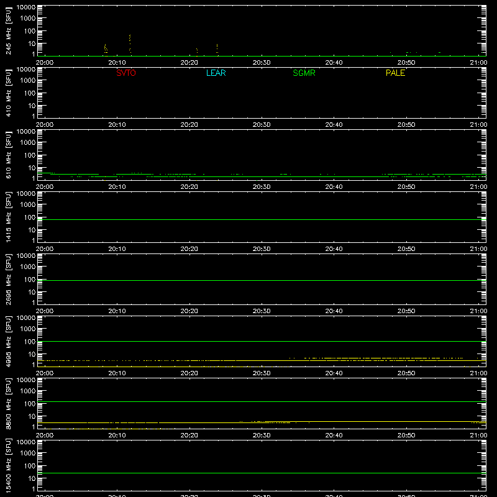Click 20:10 label under the 245 MHz panel

click(117, 63)
